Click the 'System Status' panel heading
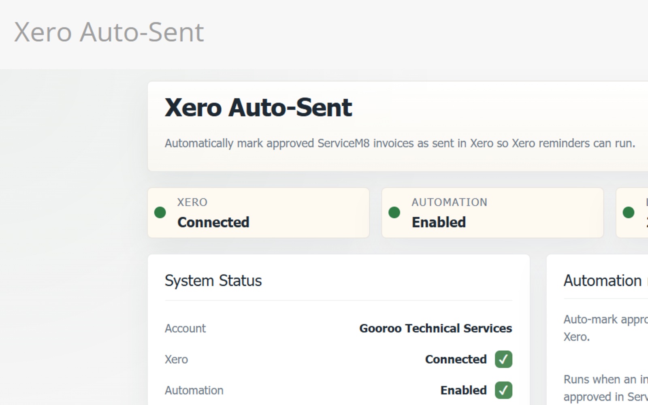The image size is (648, 405). click(213, 281)
